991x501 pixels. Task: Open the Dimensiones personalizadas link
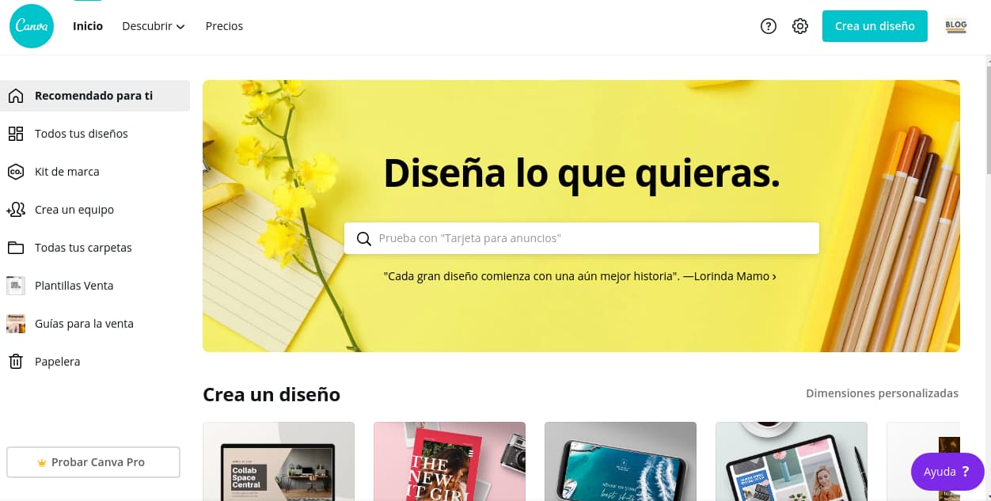882,393
